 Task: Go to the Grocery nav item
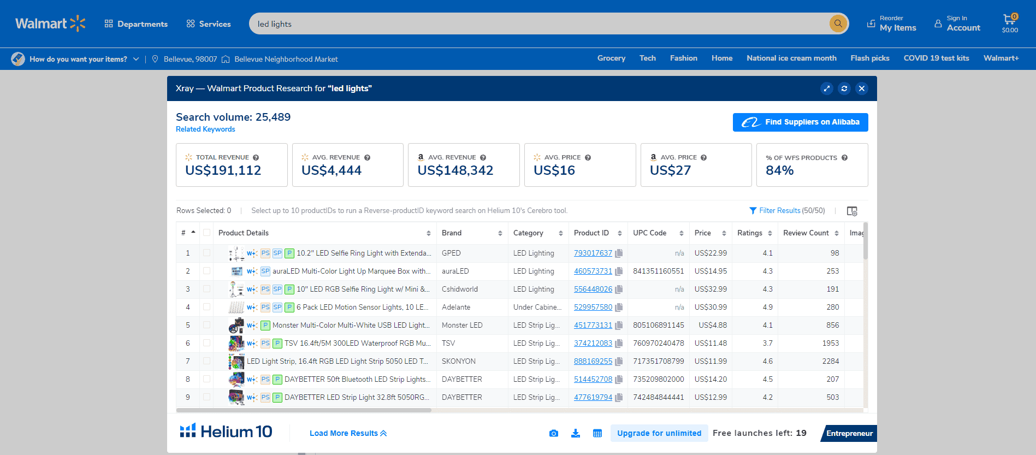pos(611,58)
